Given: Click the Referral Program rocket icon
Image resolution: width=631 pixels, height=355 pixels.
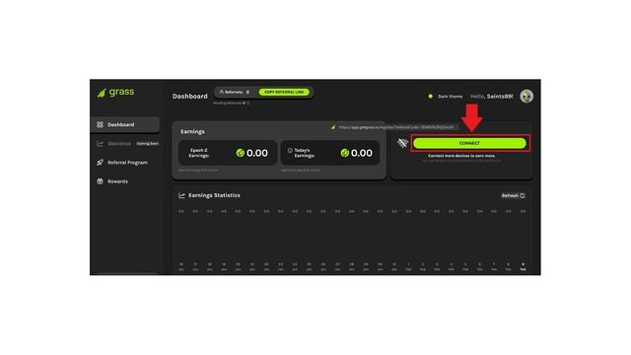Looking at the screenshot, I should [100, 163].
